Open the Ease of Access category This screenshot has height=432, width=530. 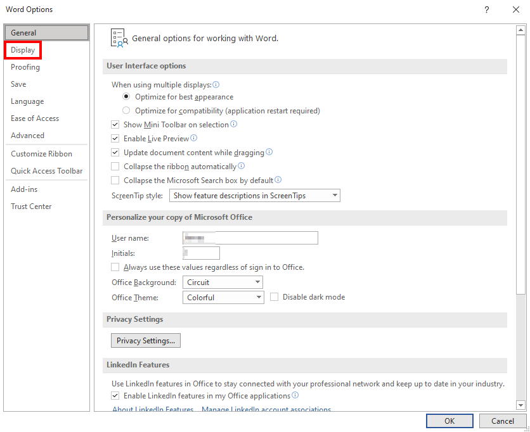point(47,118)
